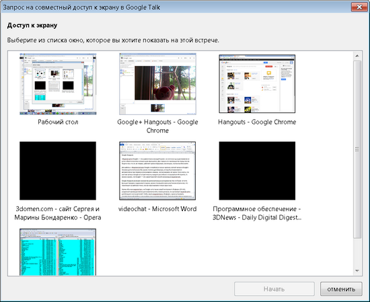Click the scrollbar up arrow

click(357, 56)
